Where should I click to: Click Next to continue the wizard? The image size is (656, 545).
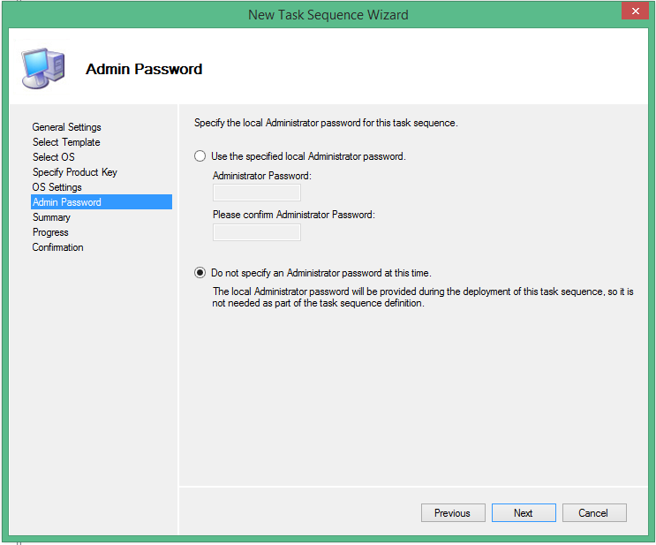click(x=524, y=513)
